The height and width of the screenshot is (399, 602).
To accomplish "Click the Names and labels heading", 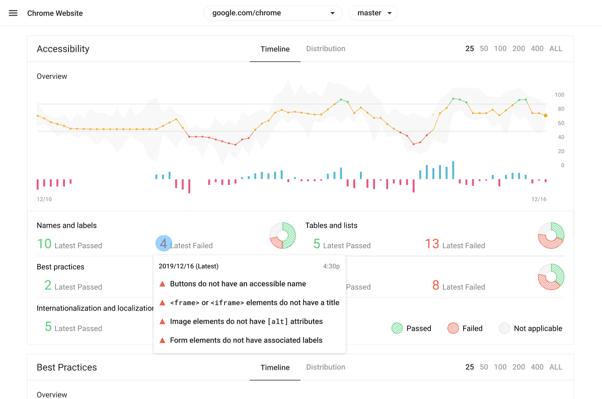I will coord(66,225).
